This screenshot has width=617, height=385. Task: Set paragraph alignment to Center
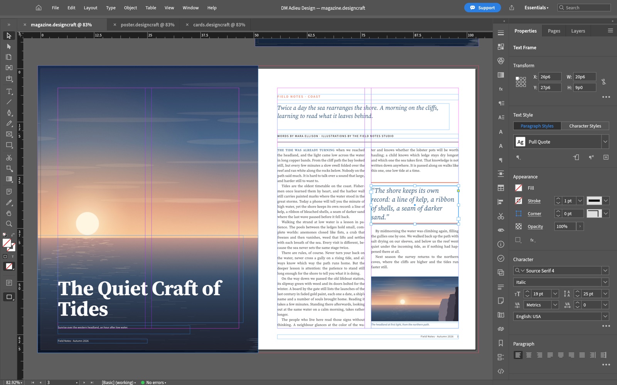[529, 355]
